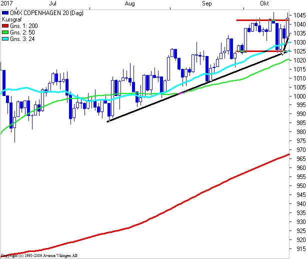Click the red Gns. 1 legend swatch
Viewport: 307px width, 259px height.
[5, 25]
